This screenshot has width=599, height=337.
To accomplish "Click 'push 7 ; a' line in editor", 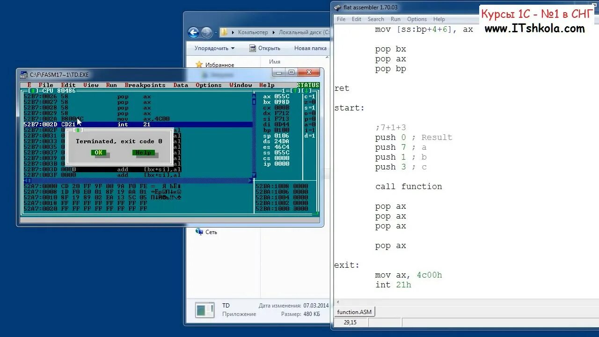I will [x=401, y=147].
